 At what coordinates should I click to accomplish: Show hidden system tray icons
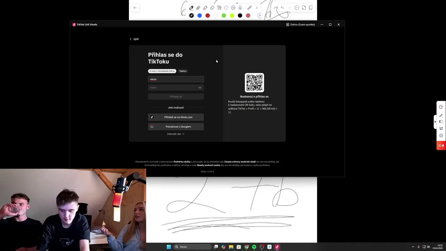pyautogui.click(x=413, y=247)
